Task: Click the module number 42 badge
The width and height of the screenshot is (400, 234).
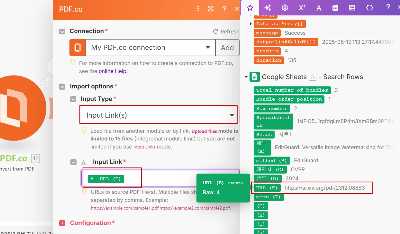Action: pos(35,158)
